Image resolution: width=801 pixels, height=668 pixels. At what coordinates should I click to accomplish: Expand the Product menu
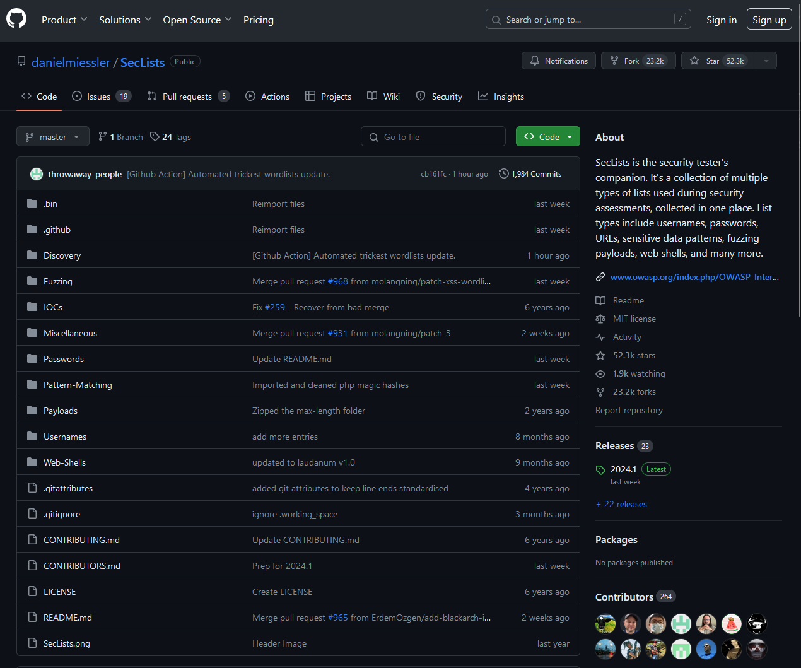64,20
